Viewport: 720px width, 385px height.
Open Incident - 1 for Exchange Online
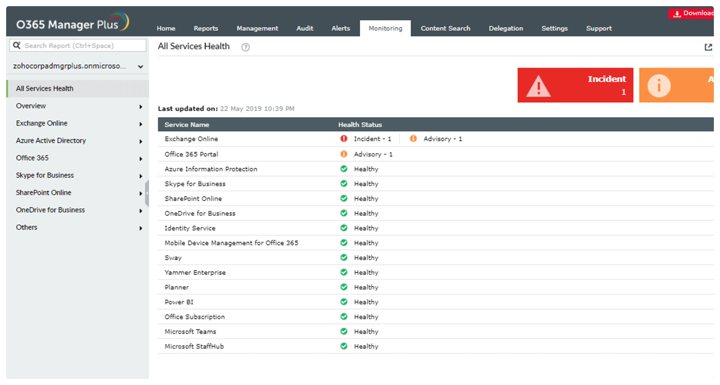tap(372, 139)
